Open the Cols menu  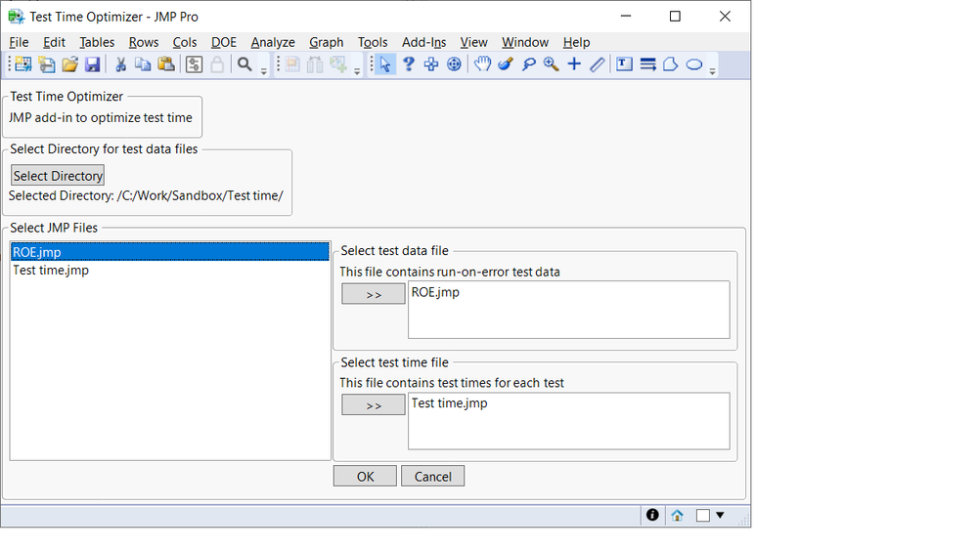click(x=185, y=42)
